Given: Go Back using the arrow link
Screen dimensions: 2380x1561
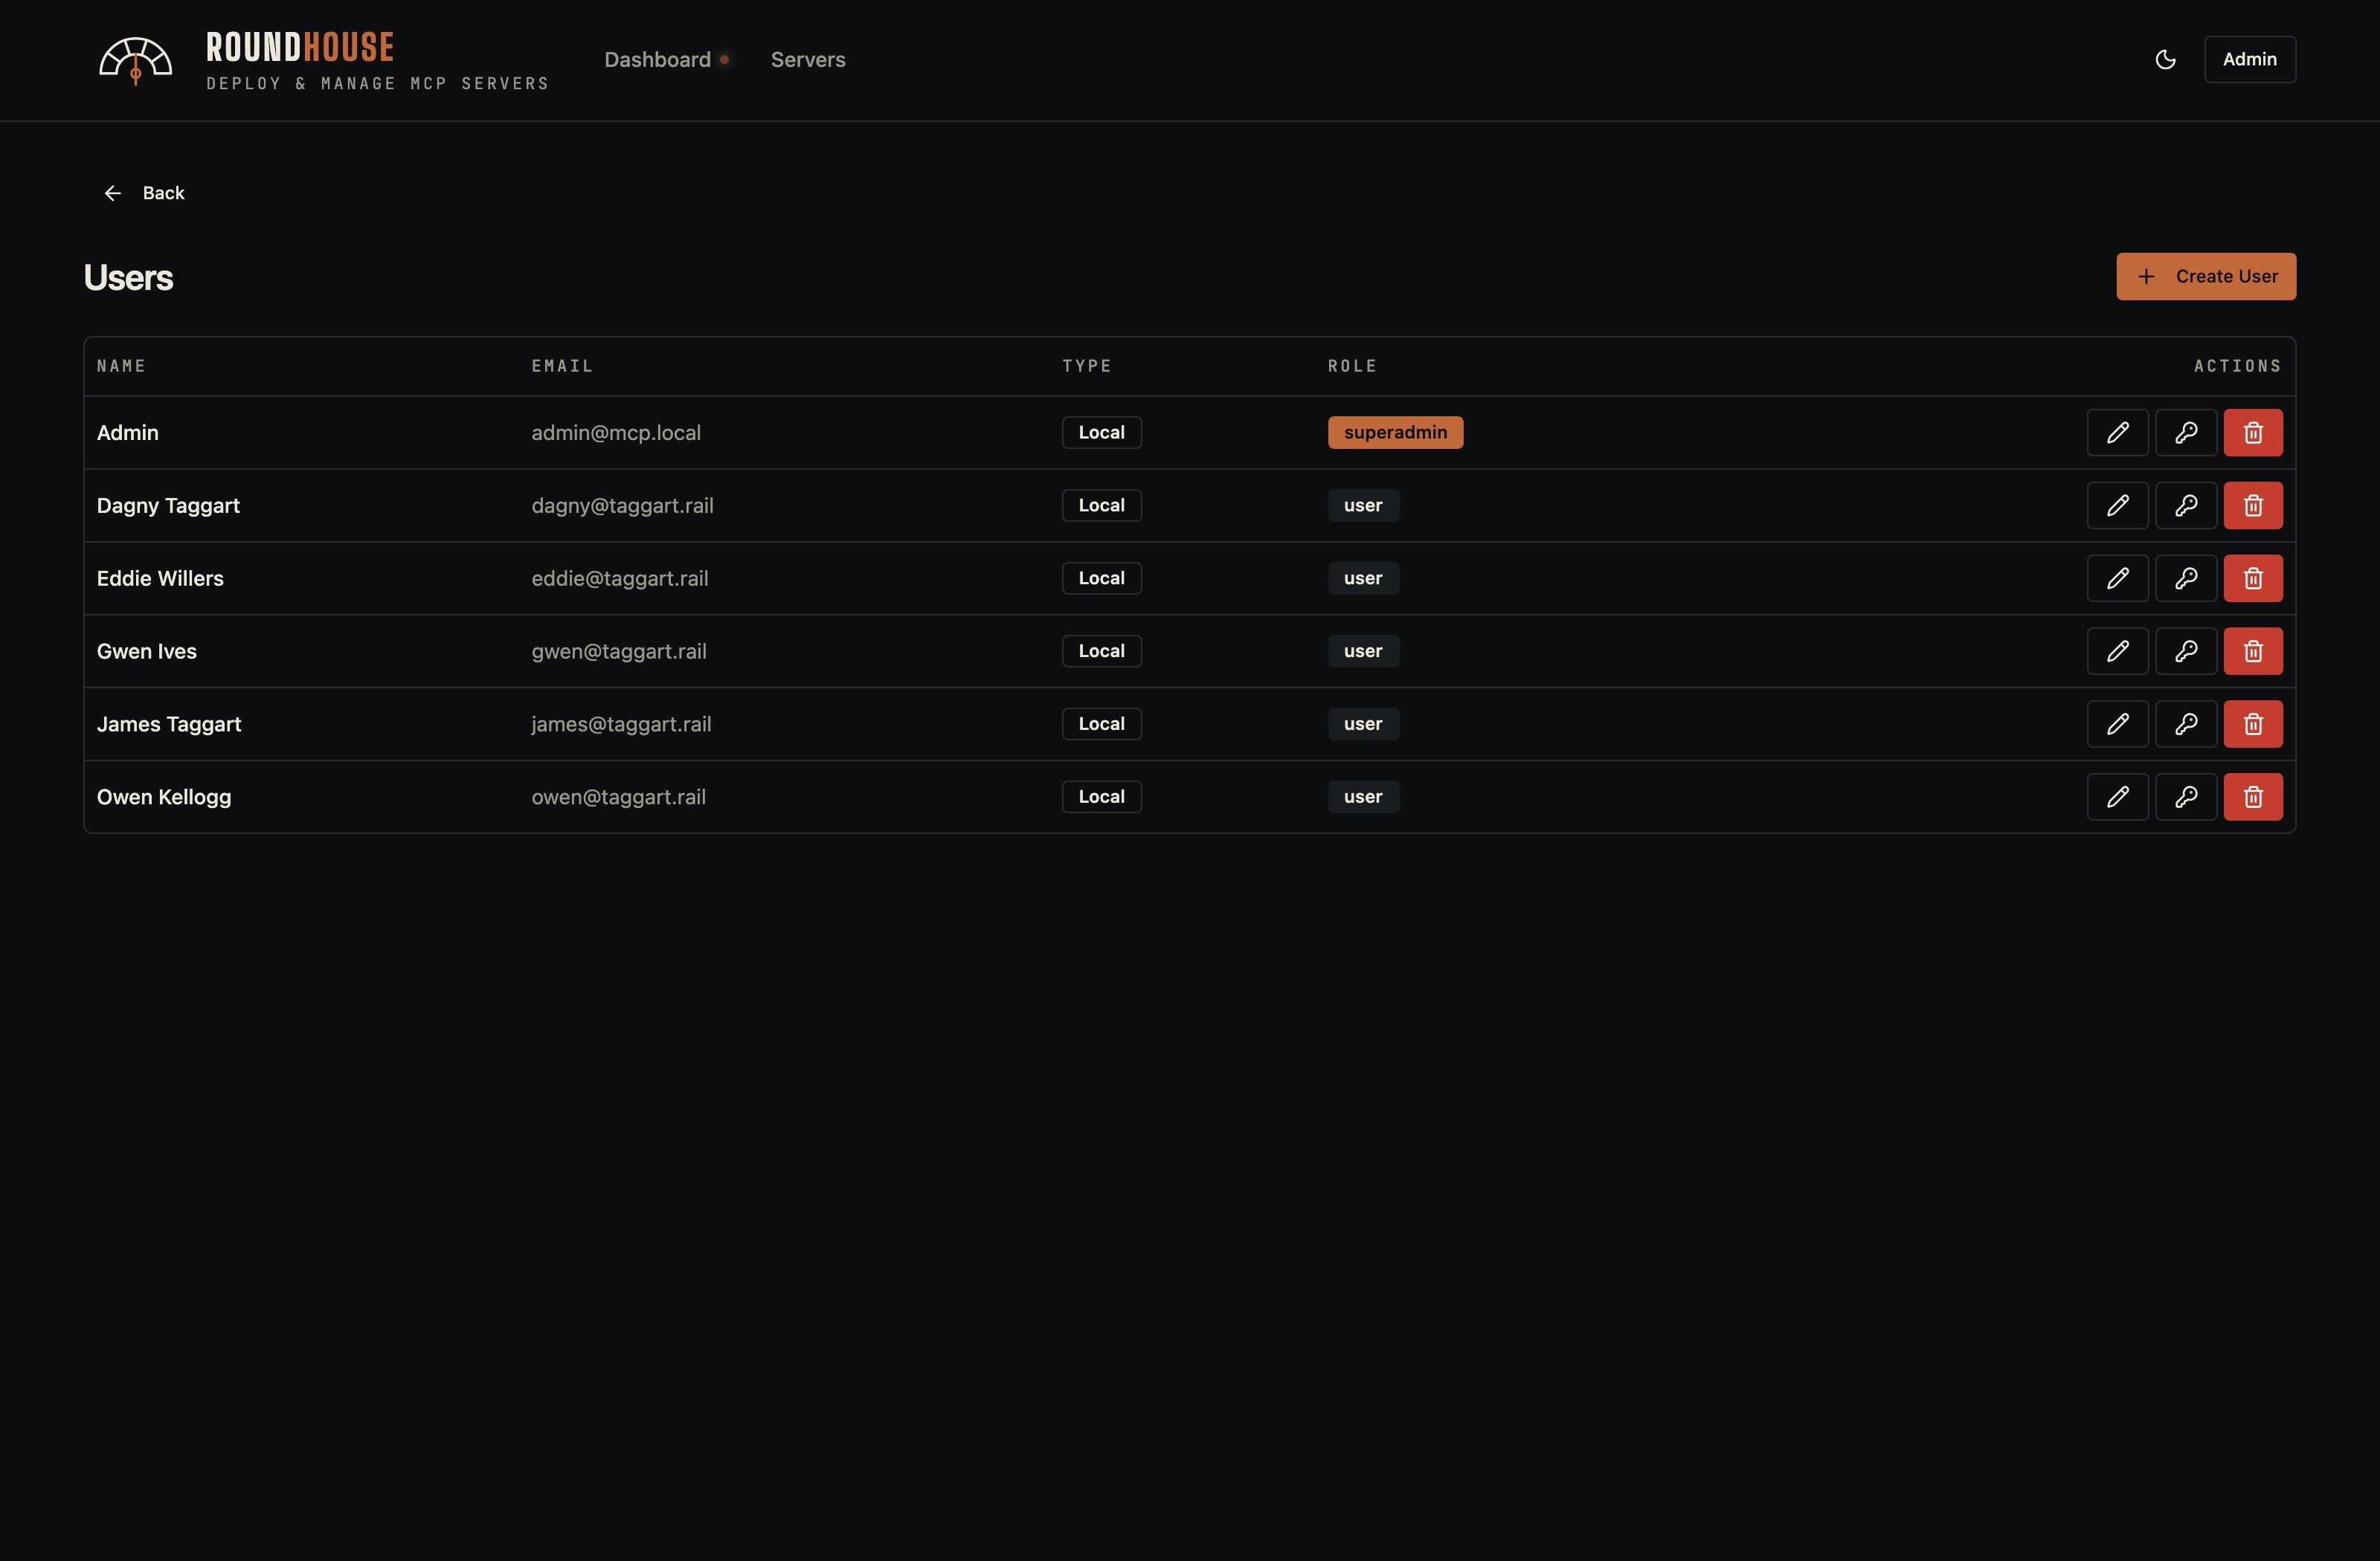Looking at the screenshot, I should coord(144,193).
